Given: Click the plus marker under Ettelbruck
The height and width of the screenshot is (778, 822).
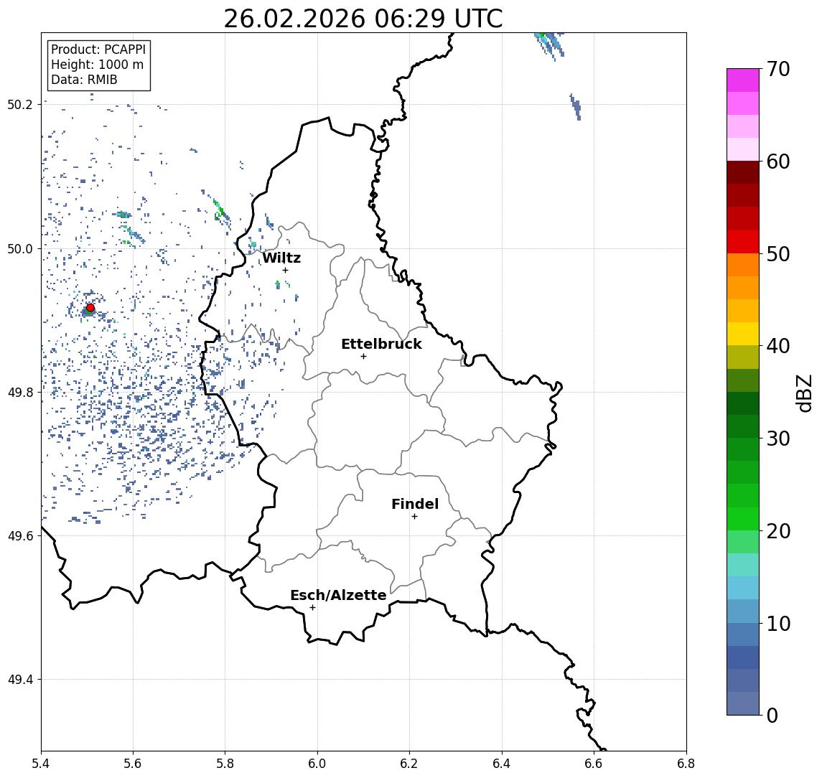Looking at the screenshot, I should pos(363,357).
